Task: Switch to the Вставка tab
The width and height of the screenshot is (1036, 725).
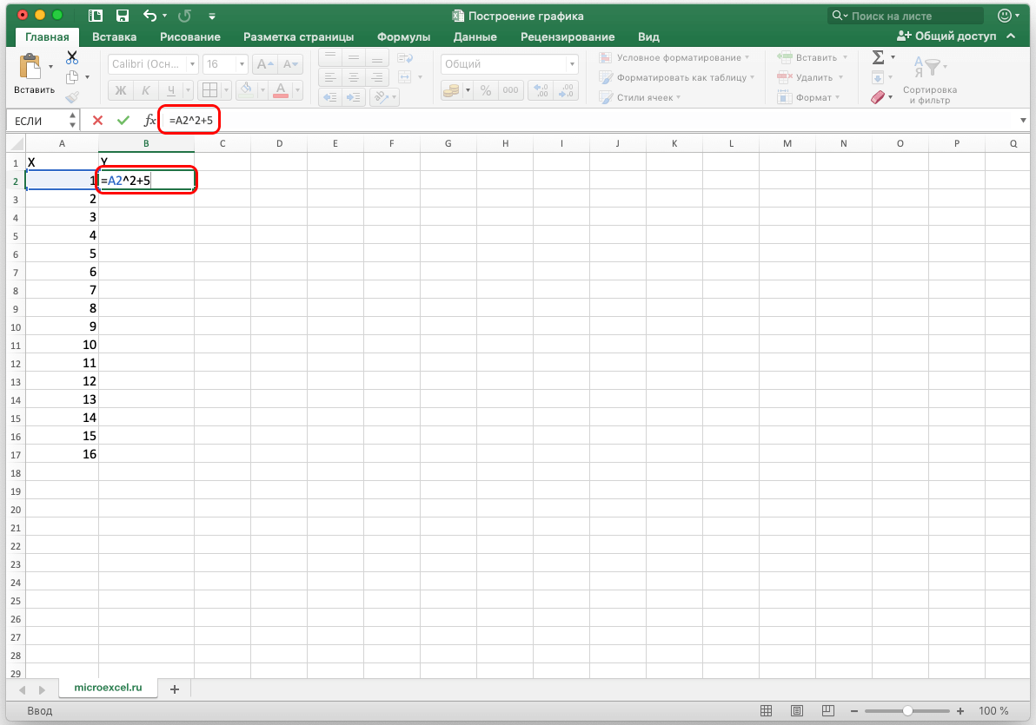Action: pyautogui.click(x=115, y=37)
